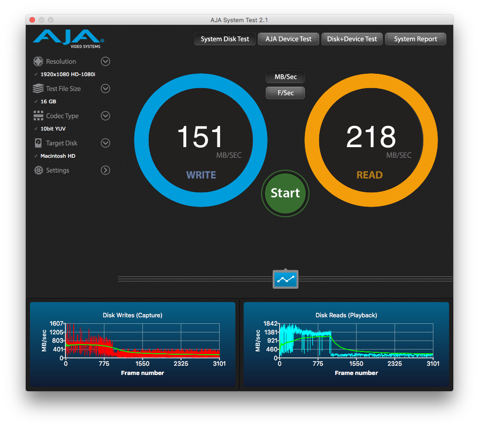Switch to Disk+Device Test tab
Screen dimensions: 479x428
pos(352,39)
